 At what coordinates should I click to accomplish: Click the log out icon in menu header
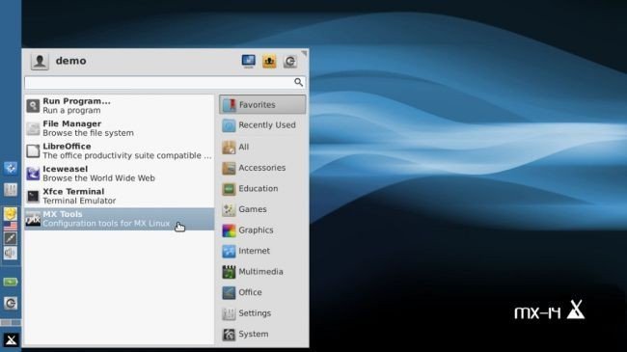[290, 61]
